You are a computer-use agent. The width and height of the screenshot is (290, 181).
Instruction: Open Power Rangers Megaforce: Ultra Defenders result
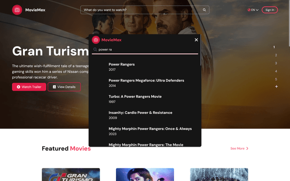[x=145, y=83]
